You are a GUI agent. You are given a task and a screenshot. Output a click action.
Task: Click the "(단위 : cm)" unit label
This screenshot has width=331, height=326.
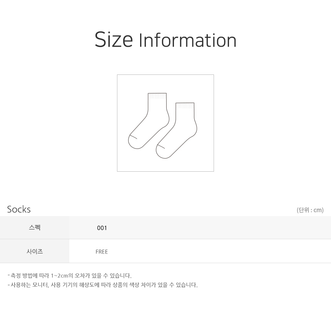[x=310, y=210]
